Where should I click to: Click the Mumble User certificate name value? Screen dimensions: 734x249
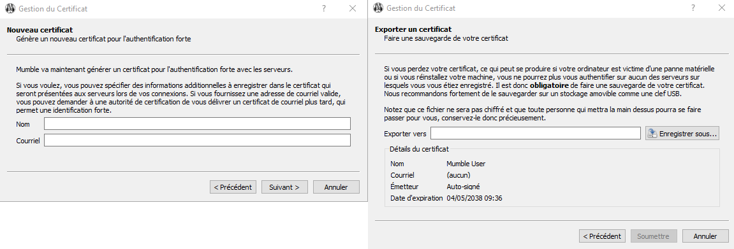point(466,164)
